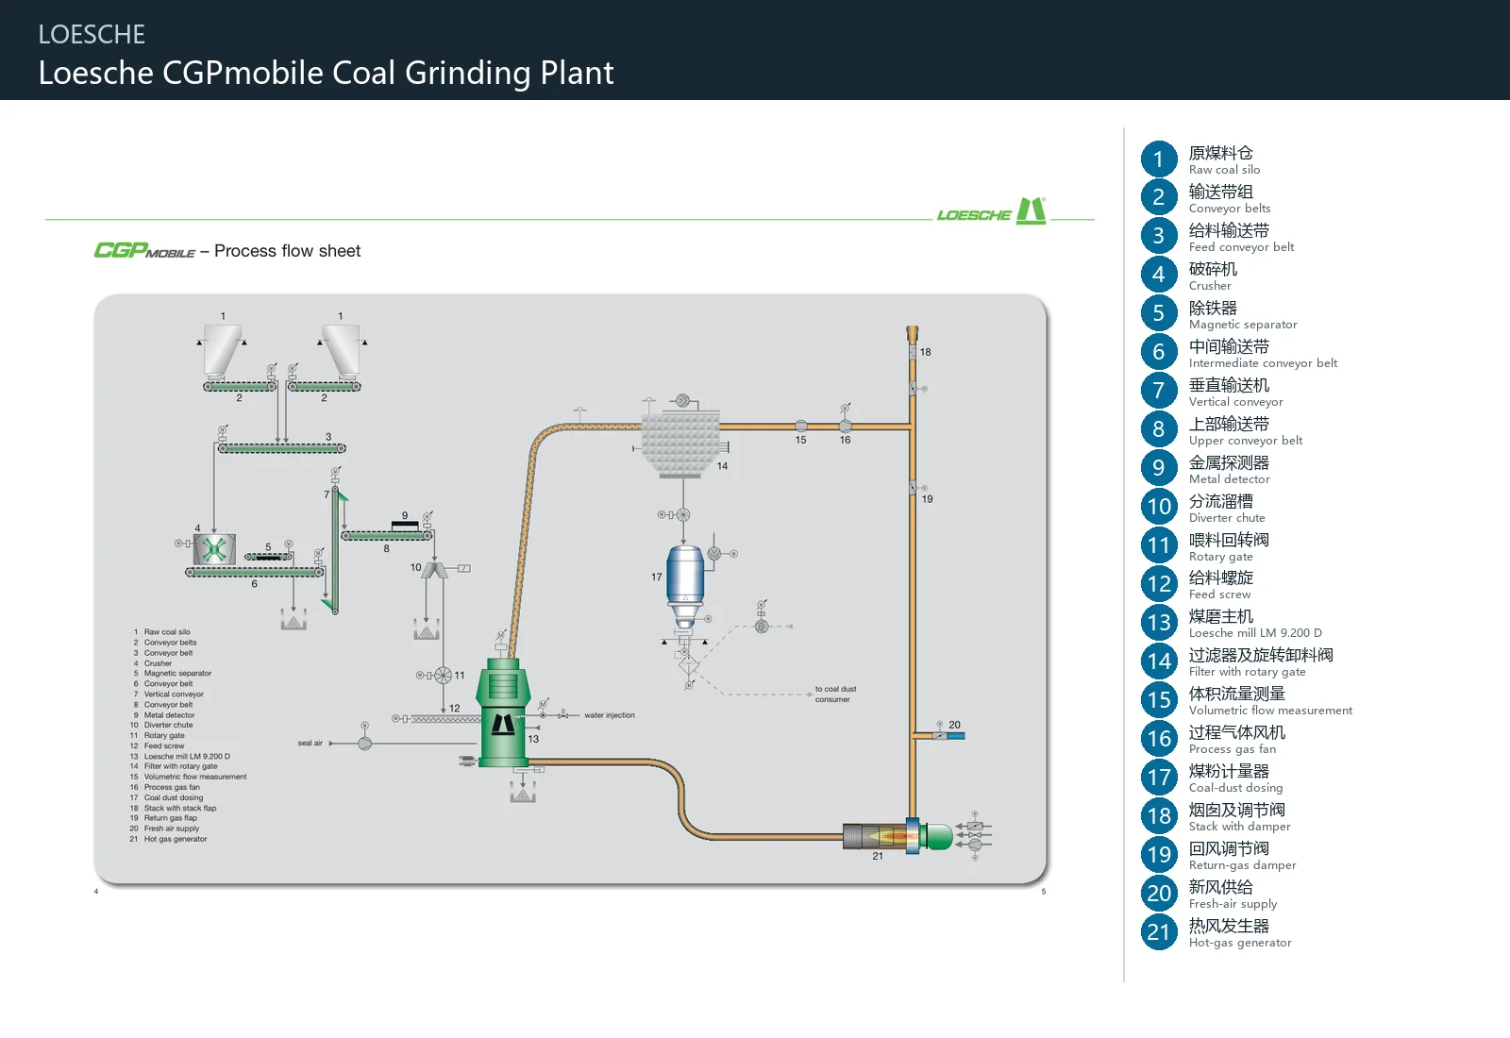Click the 'Coal-dust dosing' legend text
1510x1038 pixels.
[x=1235, y=788]
